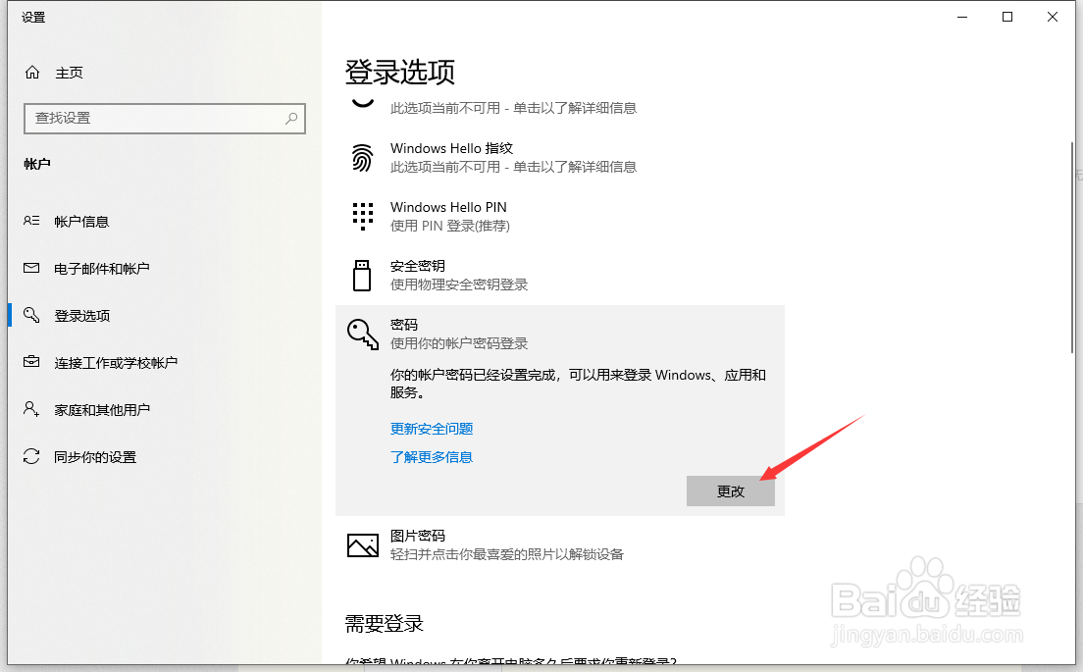Click the search magnifier in 查找设置 box

(x=290, y=119)
